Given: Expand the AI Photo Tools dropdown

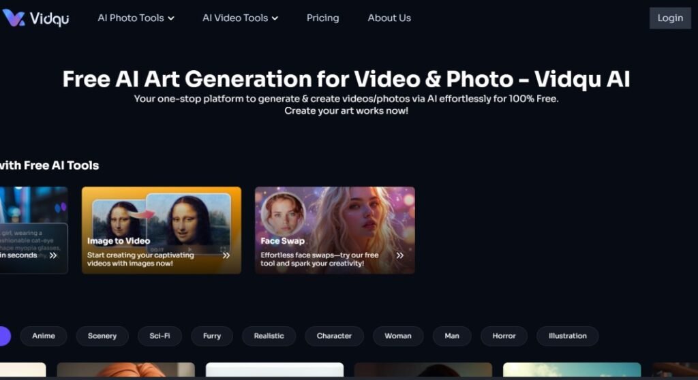Looking at the screenshot, I should (x=136, y=18).
